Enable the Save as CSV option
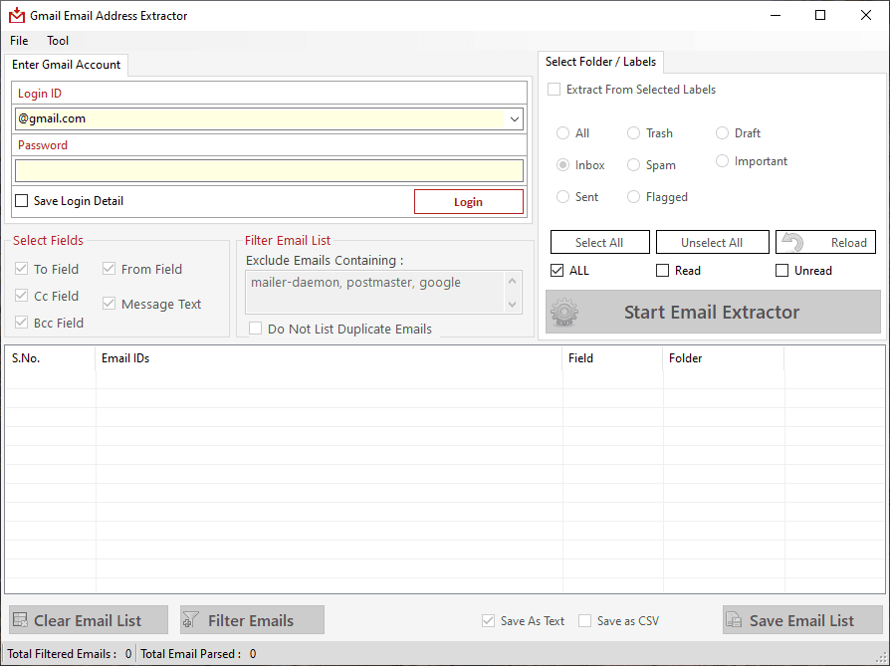This screenshot has height=666, width=890. point(583,620)
